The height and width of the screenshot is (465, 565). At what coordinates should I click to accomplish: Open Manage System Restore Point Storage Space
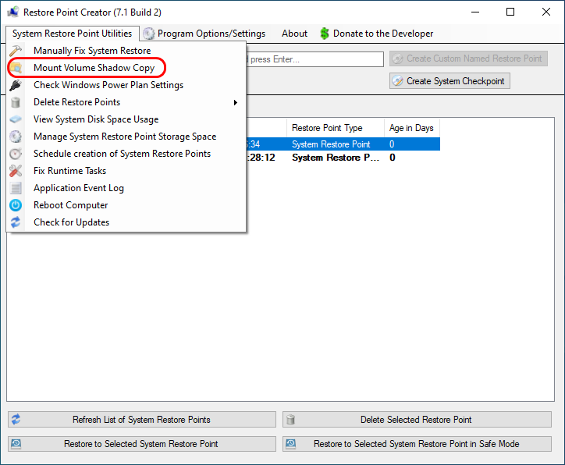[126, 137]
